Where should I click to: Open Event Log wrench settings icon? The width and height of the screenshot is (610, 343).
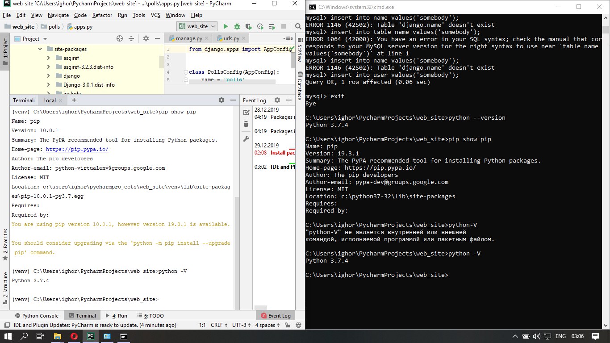246,139
